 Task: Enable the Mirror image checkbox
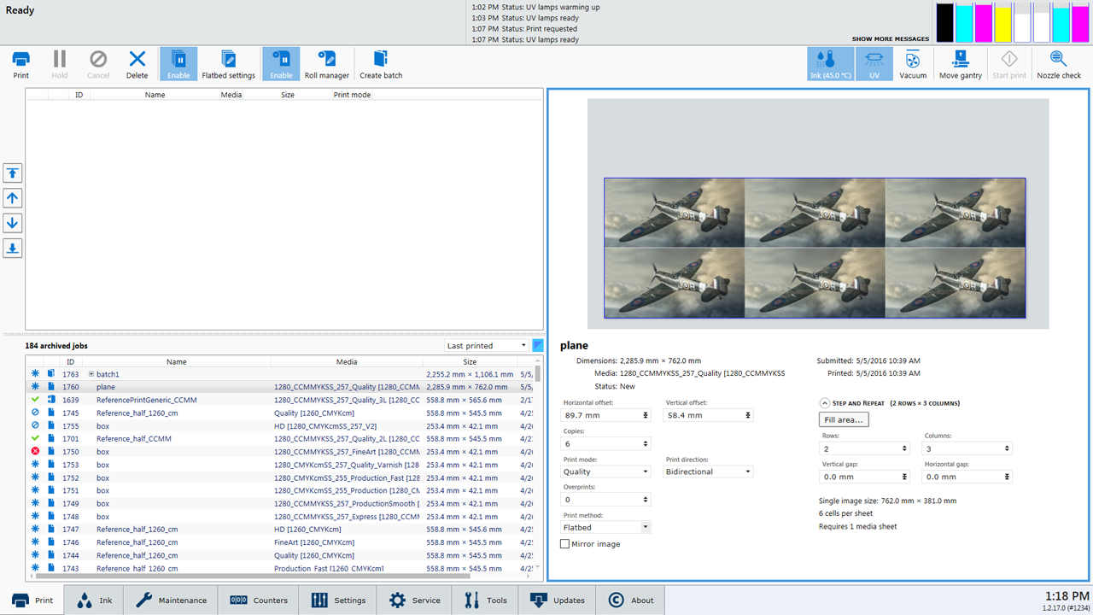pos(565,544)
